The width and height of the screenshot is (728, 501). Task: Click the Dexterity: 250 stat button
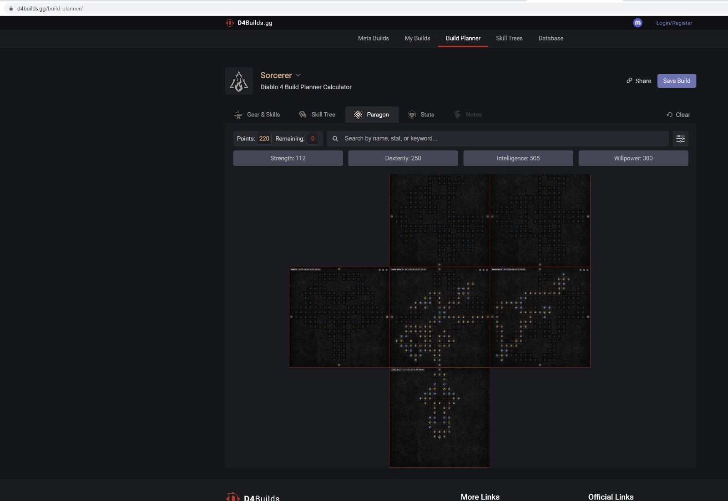[x=403, y=158]
